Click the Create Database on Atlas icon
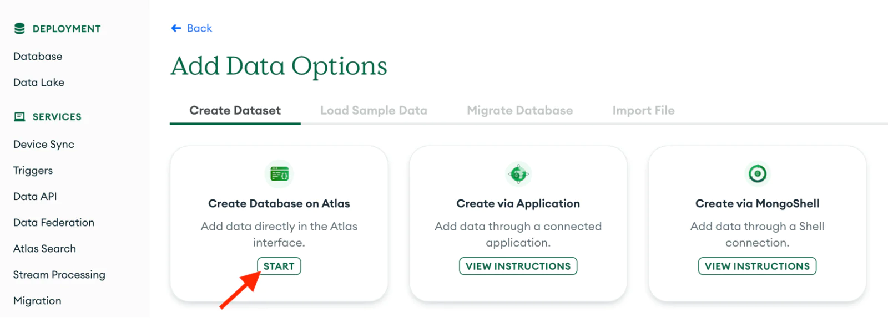This screenshot has height=318, width=888. click(x=279, y=174)
